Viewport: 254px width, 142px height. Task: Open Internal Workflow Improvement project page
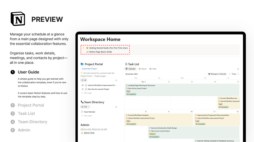pyautogui.click(x=102, y=85)
